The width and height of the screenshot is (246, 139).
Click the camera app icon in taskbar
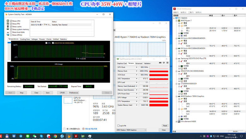coord(14,136)
